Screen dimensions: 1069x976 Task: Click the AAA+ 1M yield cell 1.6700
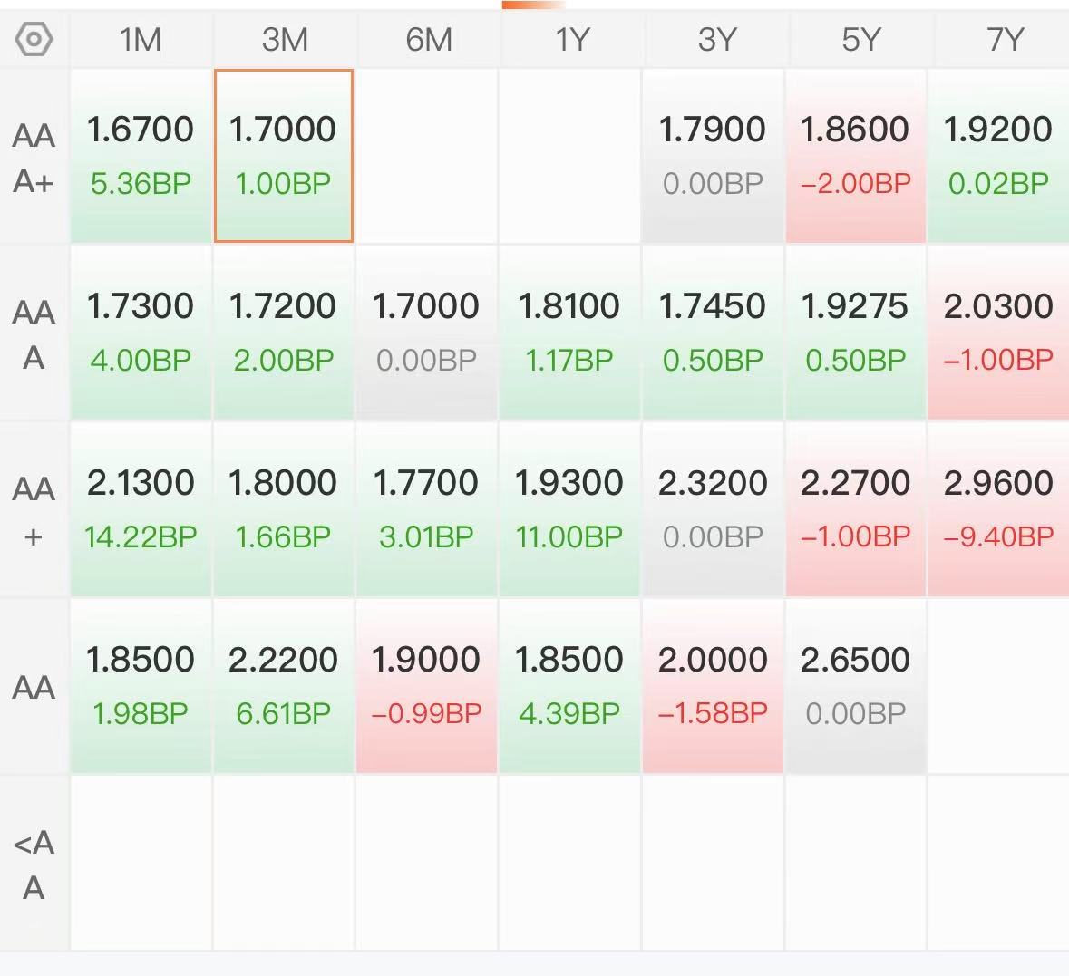pos(141,156)
